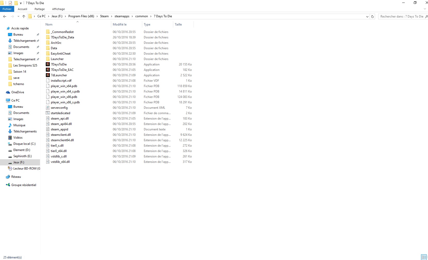The width and height of the screenshot is (428, 260).
Task: Click Jeux (F:) in the address bar
Action: tap(57, 16)
